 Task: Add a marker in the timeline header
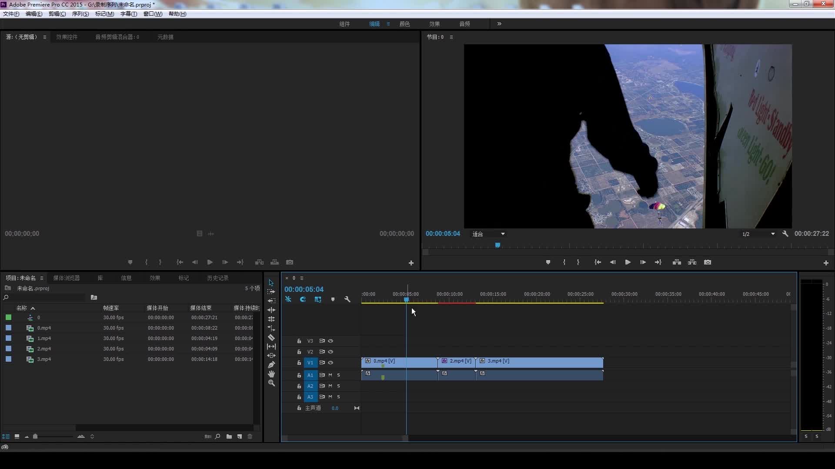point(333,299)
